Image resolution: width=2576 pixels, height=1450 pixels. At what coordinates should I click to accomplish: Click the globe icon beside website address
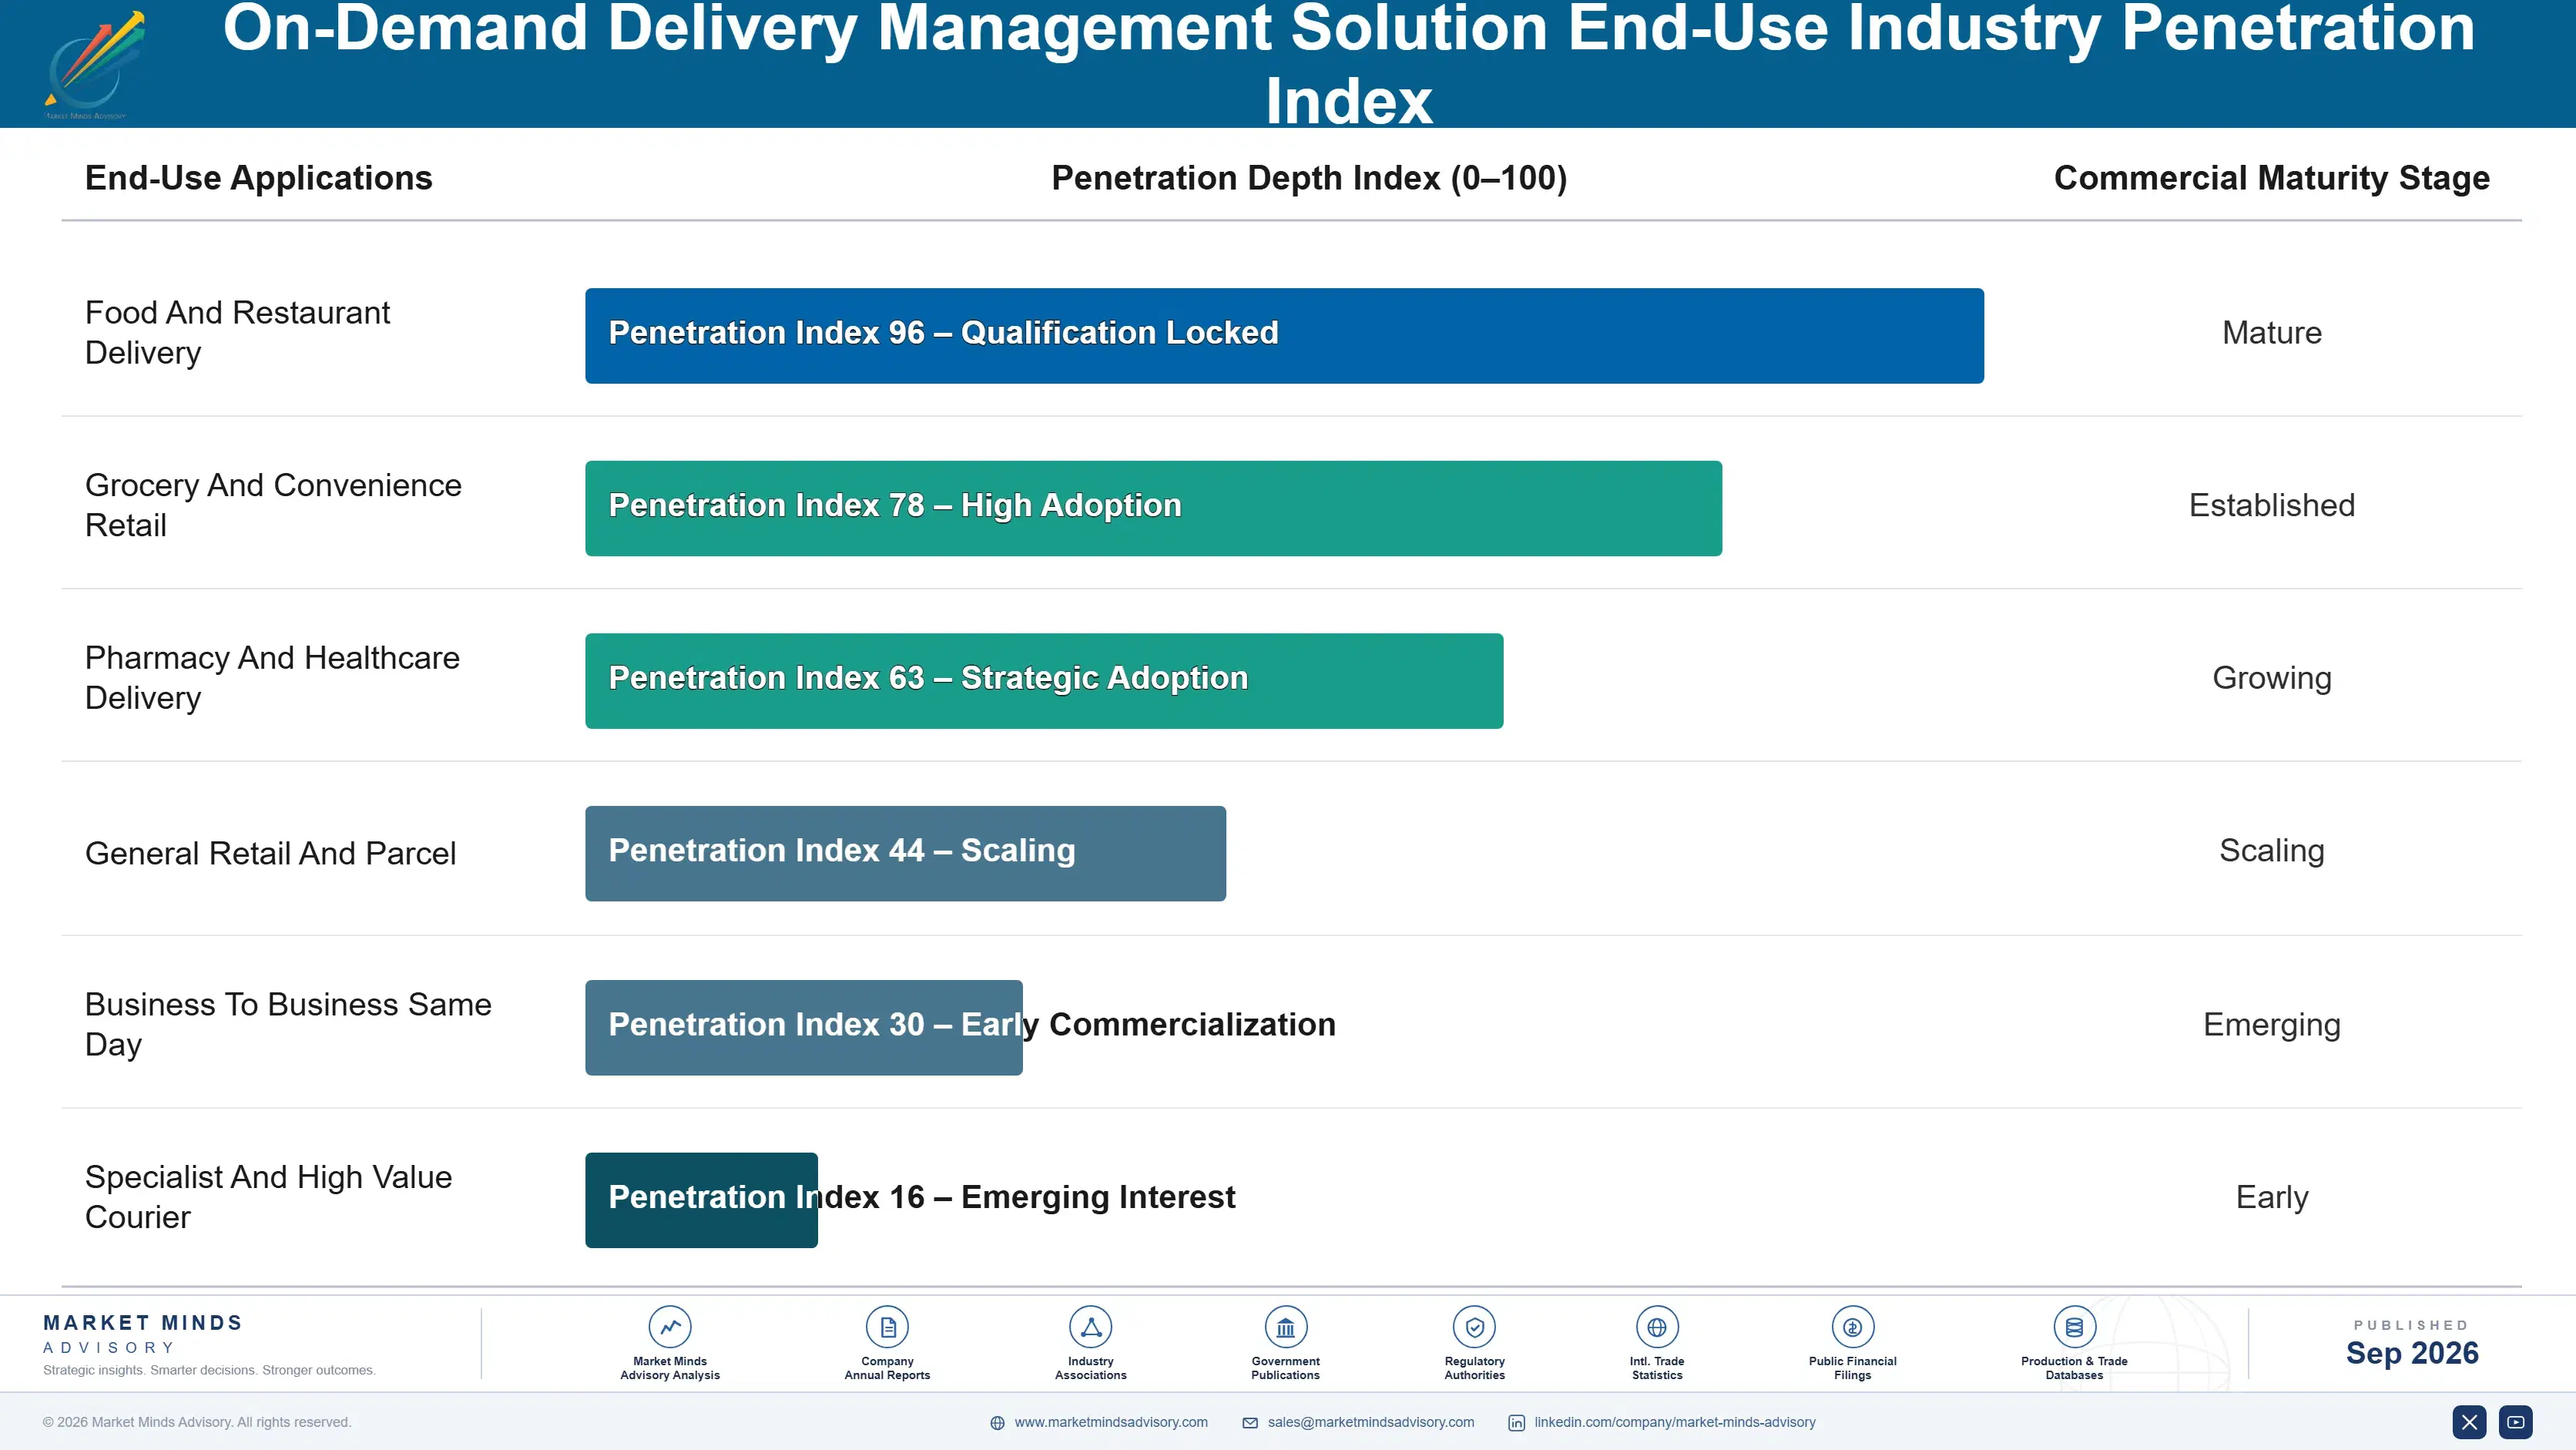[997, 1423]
